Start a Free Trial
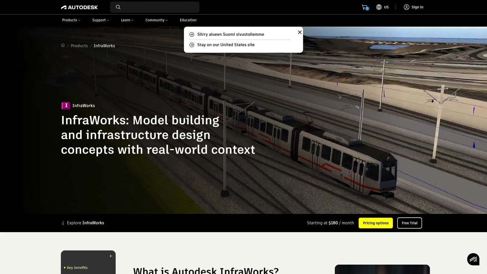 click(409, 223)
